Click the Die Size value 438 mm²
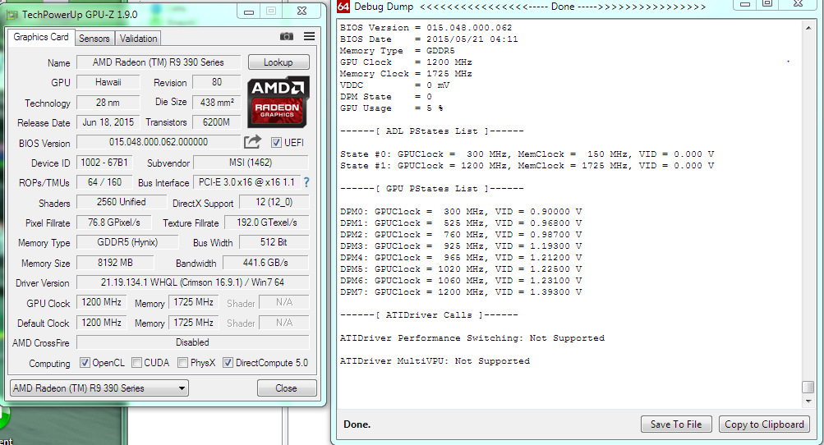Screen dimensions: 824x445 click(217, 102)
